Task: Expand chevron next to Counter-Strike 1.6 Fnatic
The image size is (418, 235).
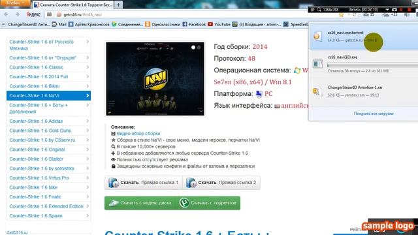Action: pos(88,196)
